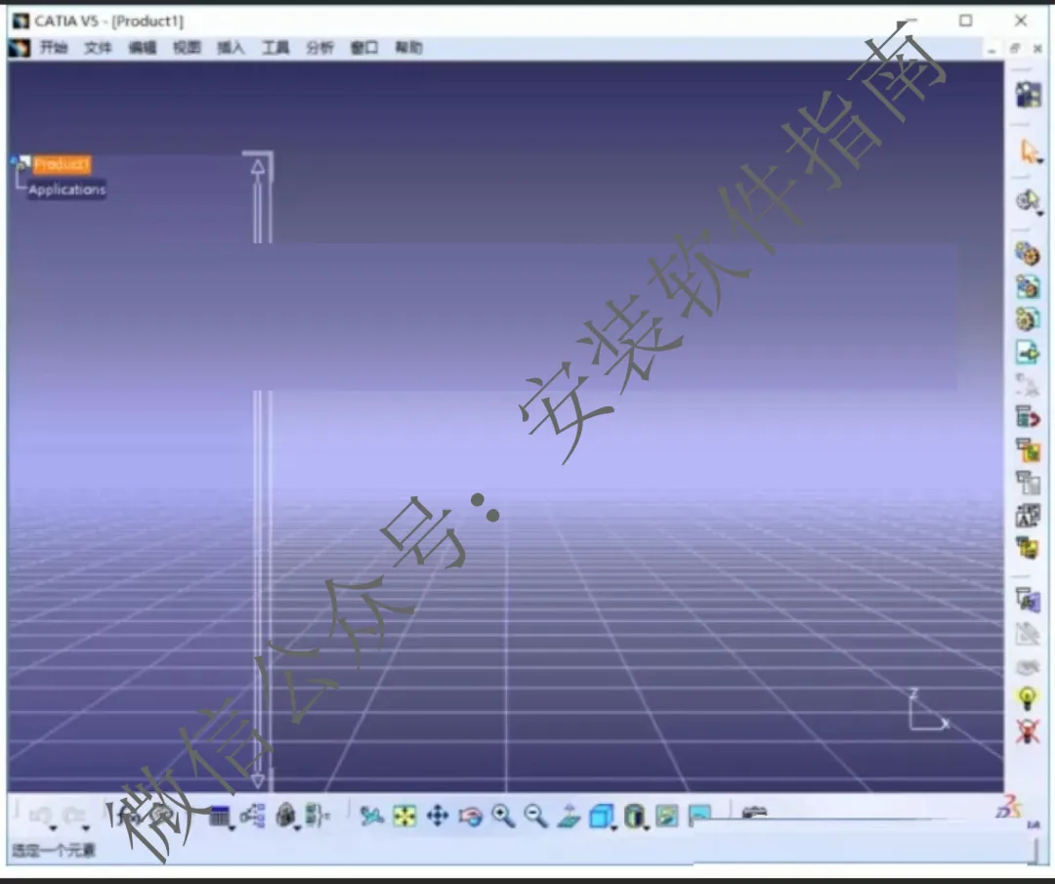
Task: Activate the Pan four-arrow tool
Action: click(438, 816)
